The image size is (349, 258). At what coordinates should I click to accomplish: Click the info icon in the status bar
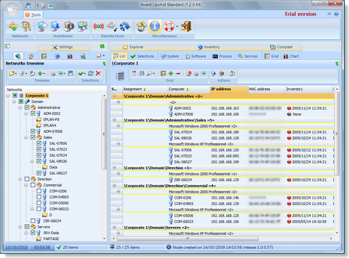point(168,247)
